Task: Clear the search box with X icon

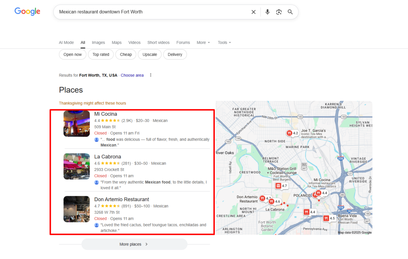Action: (253, 12)
